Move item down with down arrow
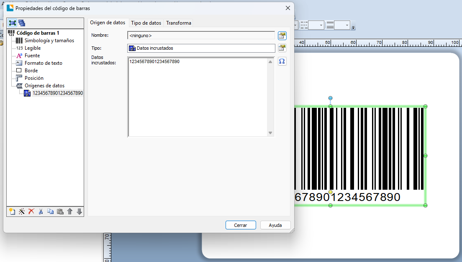Viewport: 462px width, 262px height. click(x=80, y=212)
